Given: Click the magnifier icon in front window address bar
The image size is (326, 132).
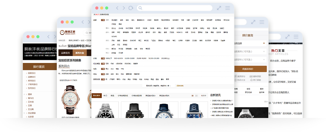Looking at the screenshot, I should pyautogui.click(x=140, y=8).
